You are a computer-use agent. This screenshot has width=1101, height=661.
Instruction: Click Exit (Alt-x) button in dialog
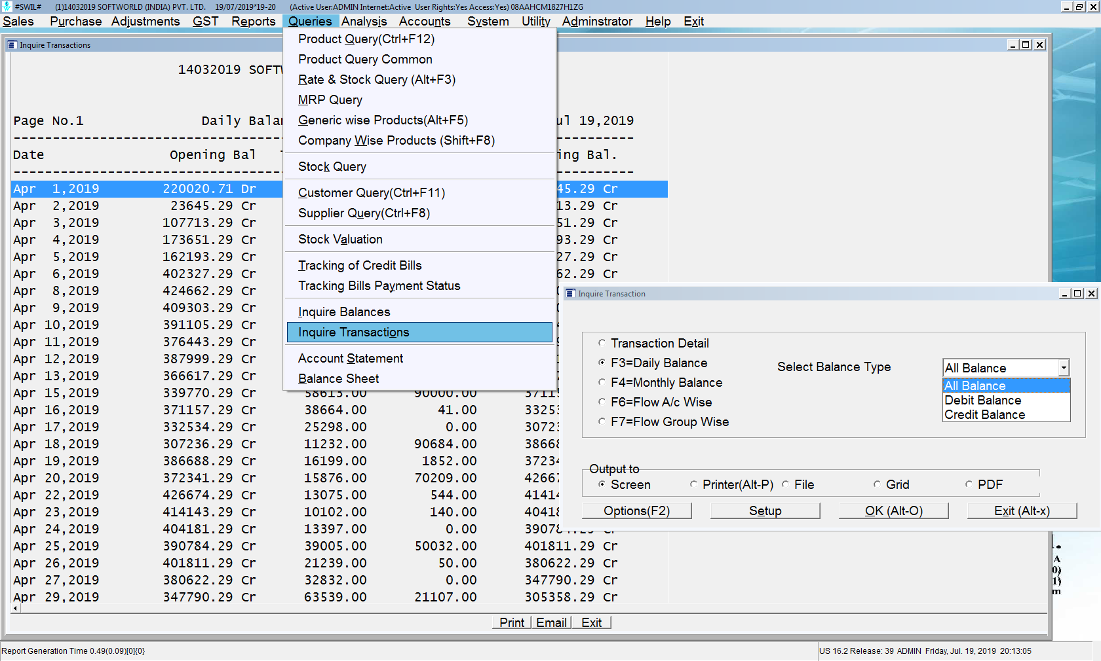coord(1022,511)
